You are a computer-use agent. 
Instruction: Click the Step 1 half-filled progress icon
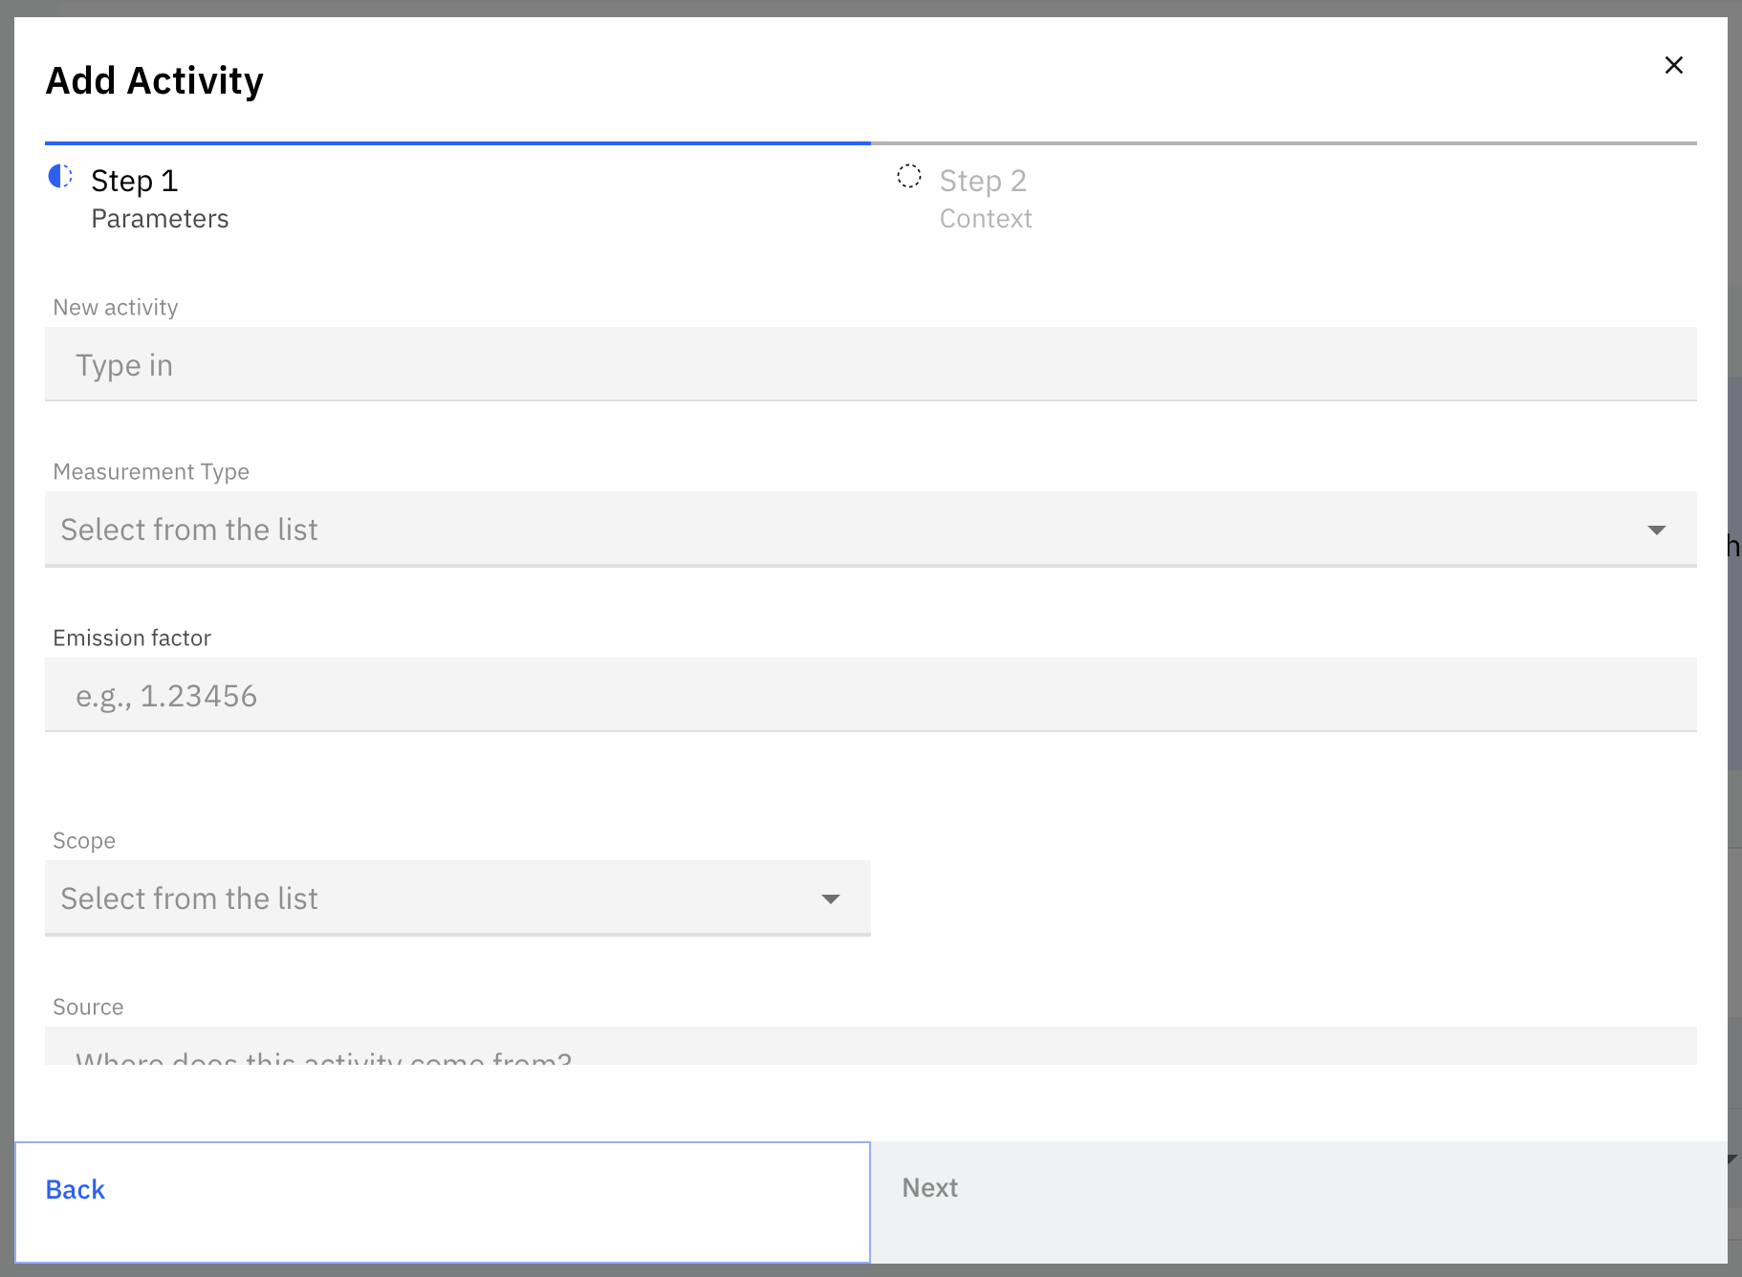click(x=60, y=176)
